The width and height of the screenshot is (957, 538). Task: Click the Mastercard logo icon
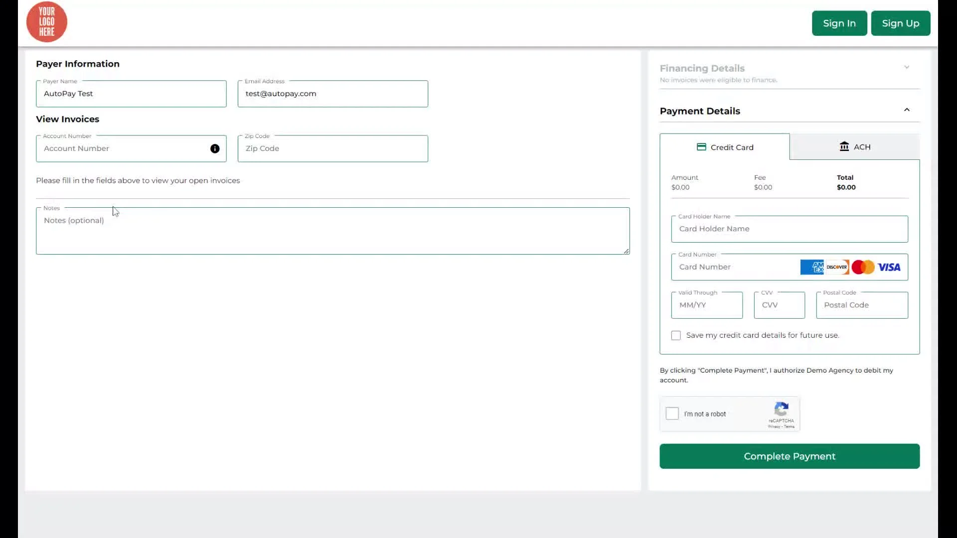point(863,267)
